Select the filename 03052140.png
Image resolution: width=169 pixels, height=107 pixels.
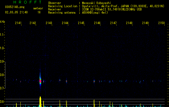coord(15,7)
